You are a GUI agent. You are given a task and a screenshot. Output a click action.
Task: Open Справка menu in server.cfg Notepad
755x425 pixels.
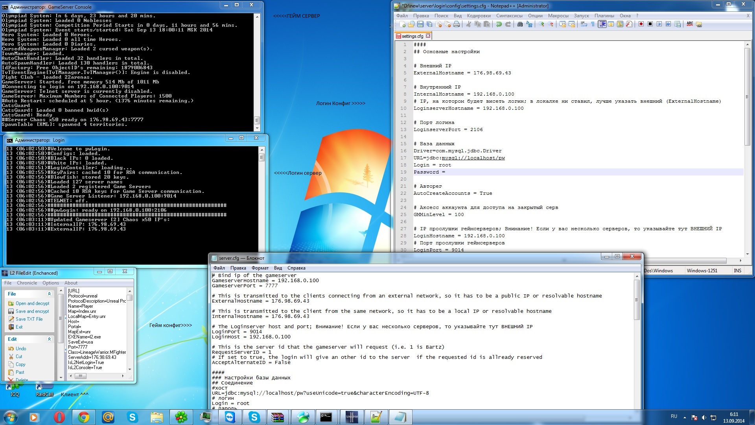point(296,268)
